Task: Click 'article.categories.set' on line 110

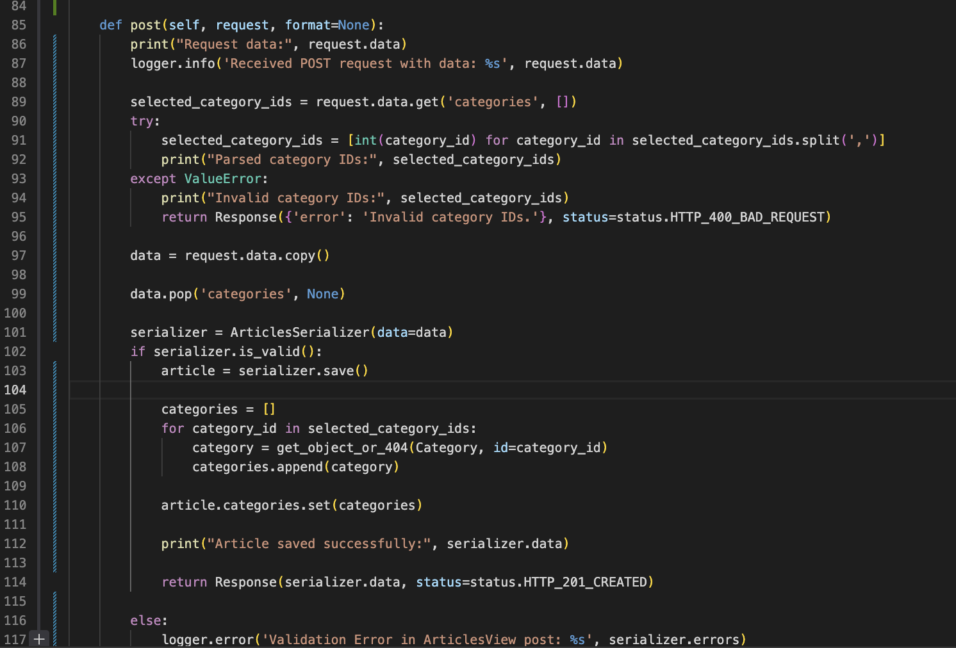Action: (246, 505)
